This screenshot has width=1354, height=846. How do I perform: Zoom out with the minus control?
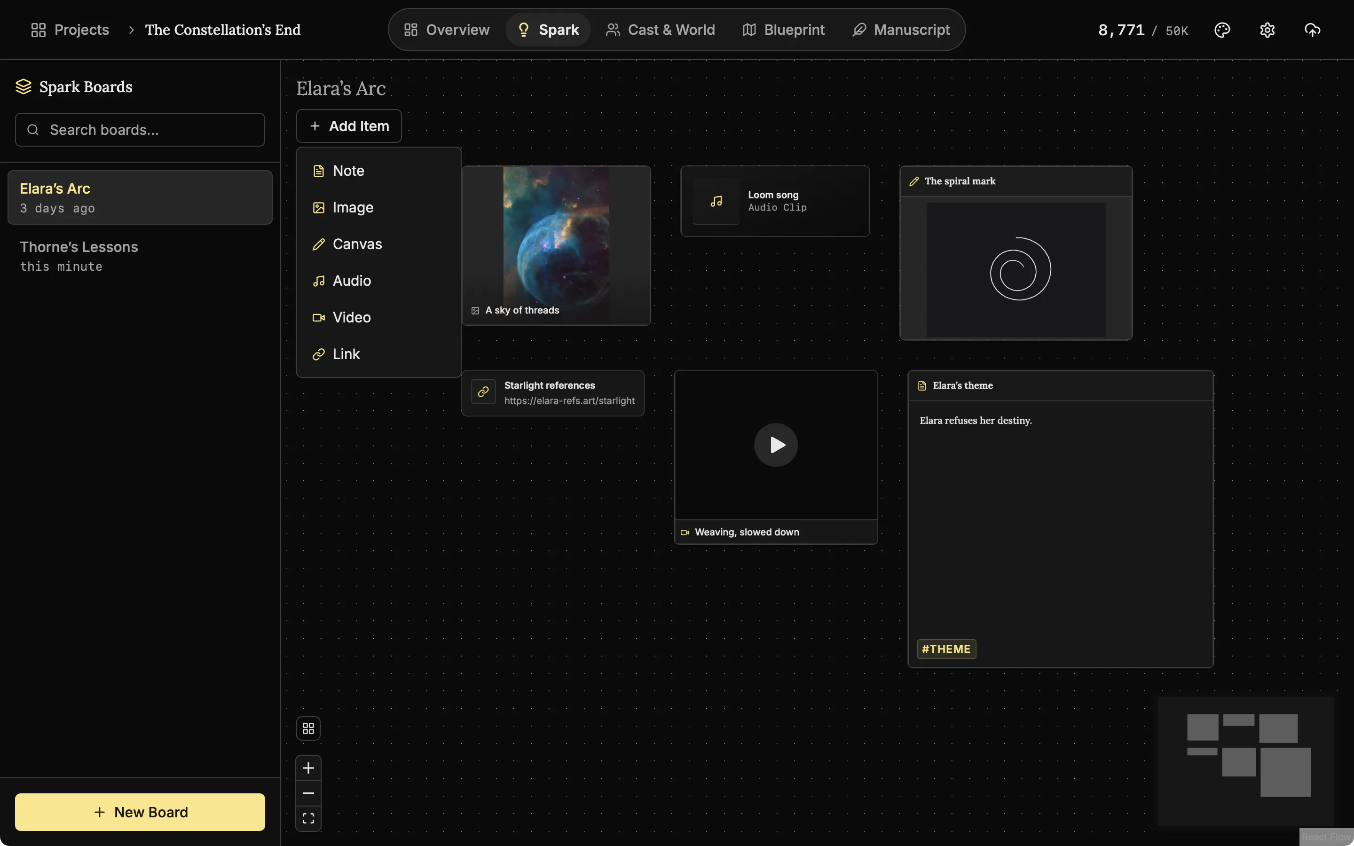coord(308,793)
